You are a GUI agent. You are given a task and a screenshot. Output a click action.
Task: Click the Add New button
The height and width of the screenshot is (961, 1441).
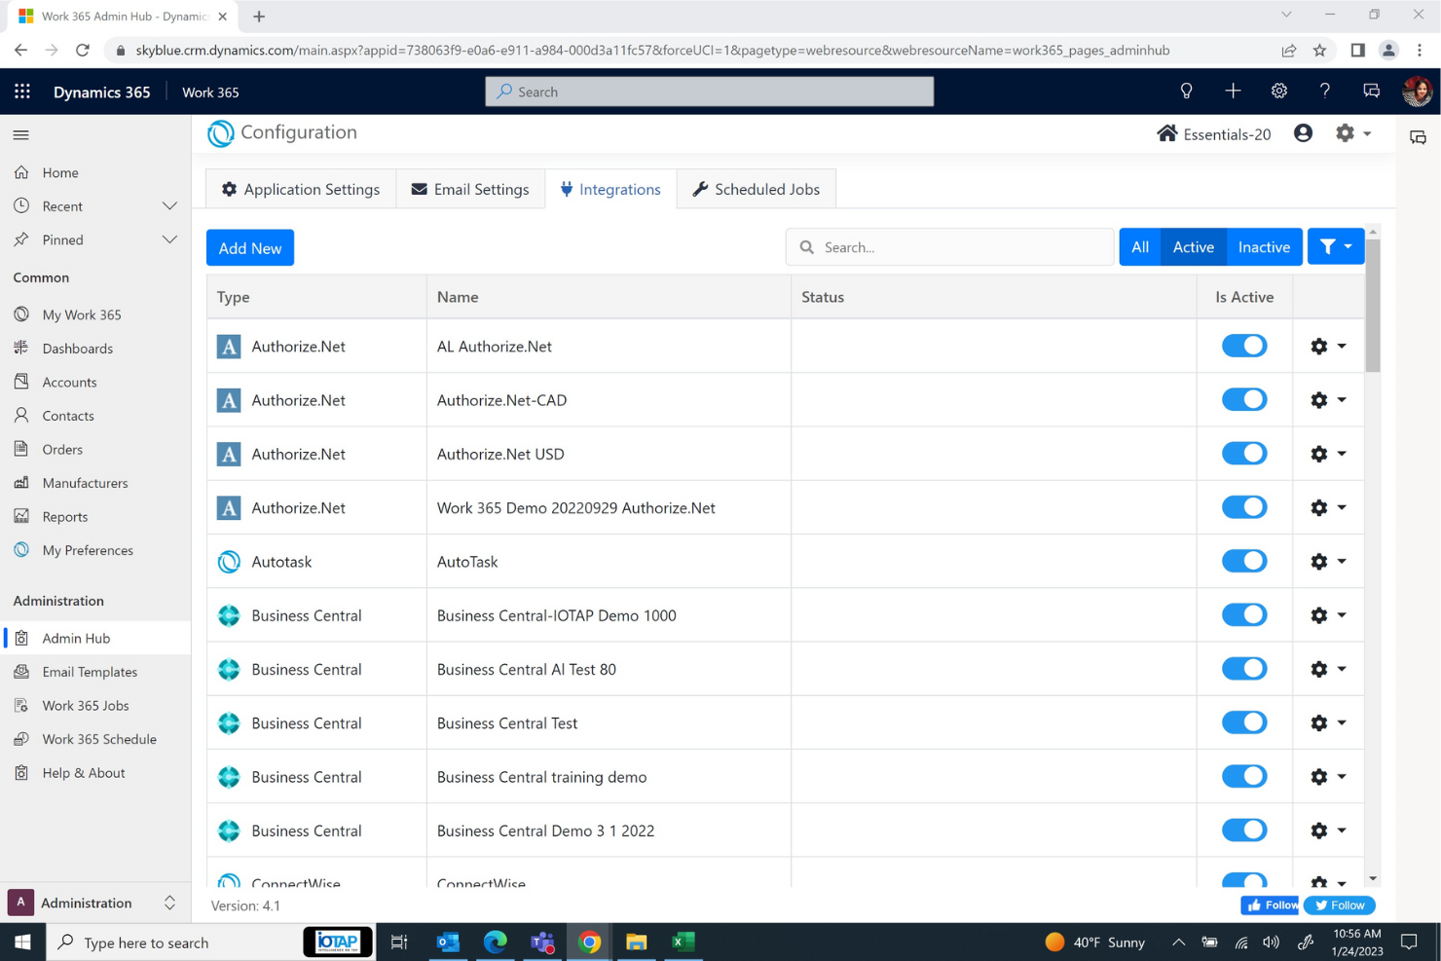[249, 247]
